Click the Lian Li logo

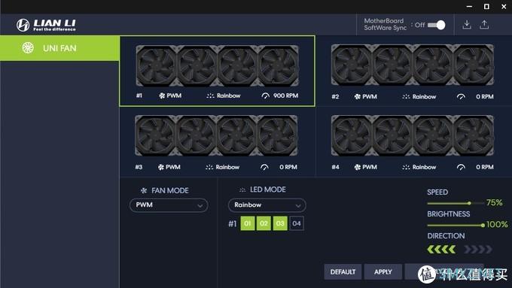(46, 25)
